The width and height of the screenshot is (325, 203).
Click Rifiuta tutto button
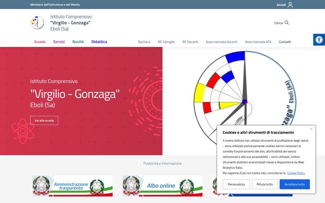(265, 184)
